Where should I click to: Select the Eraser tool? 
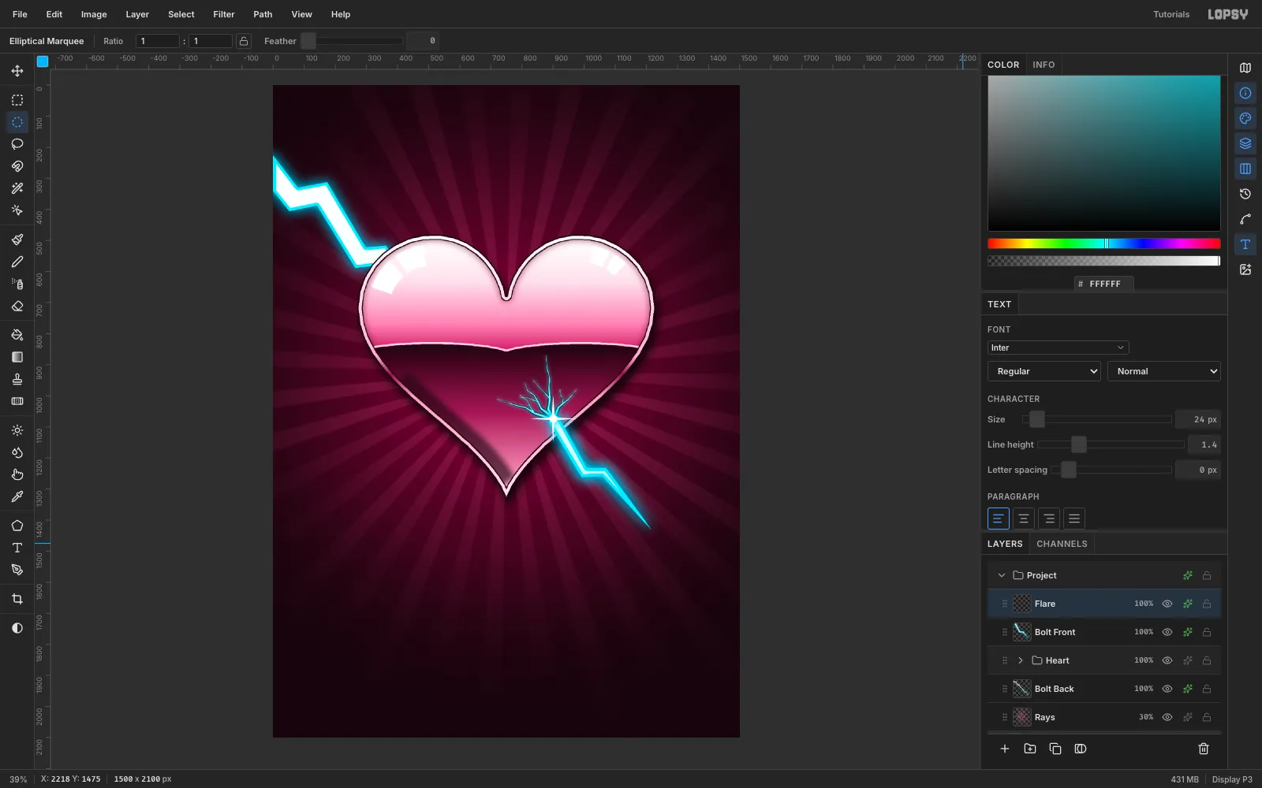17,306
